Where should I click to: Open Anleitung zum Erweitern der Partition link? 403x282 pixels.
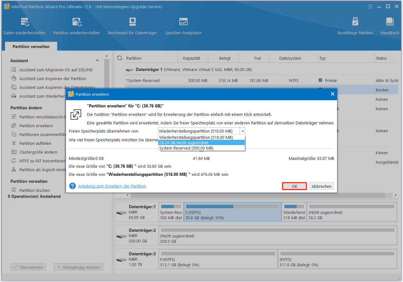(112, 186)
